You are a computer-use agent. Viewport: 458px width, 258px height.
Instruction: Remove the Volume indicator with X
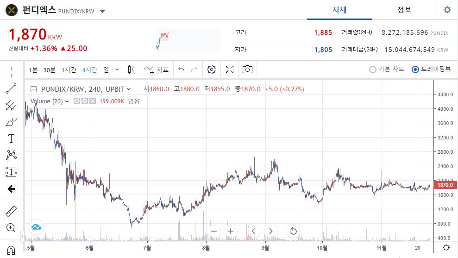click(x=93, y=101)
